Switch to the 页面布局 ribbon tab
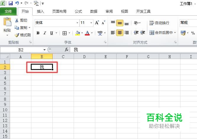The width and height of the screenshot is (197, 139). (x=59, y=12)
